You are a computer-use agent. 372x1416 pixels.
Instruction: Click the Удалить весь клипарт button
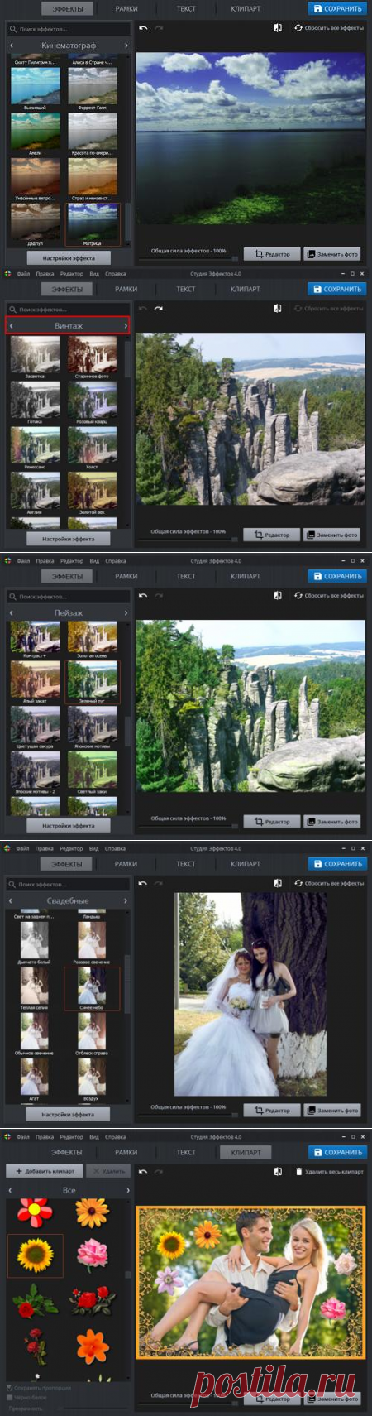coord(329,1171)
